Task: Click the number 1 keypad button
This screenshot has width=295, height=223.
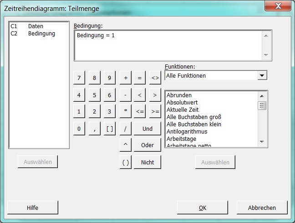Action: click(79, 111)
